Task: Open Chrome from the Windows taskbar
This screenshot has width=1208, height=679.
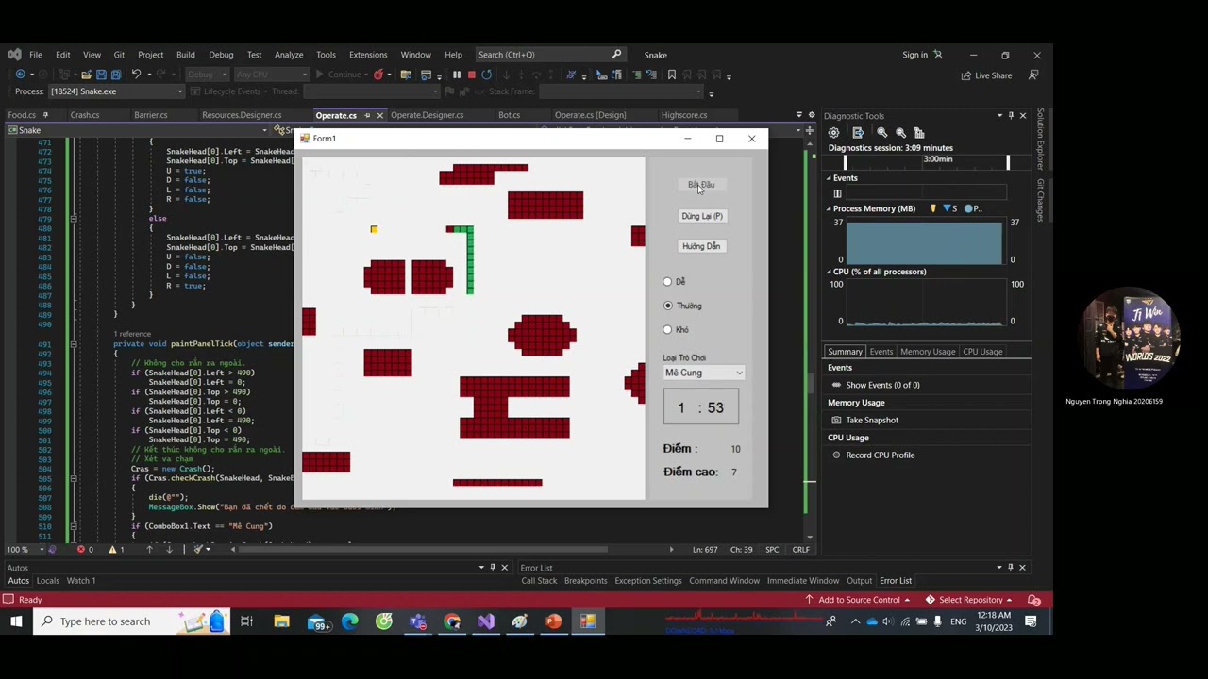Action: [452, 621]
